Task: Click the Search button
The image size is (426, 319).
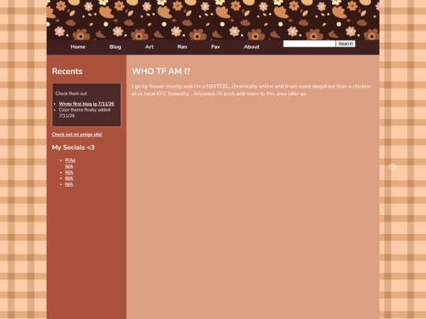Action: [x=346, y=43]
